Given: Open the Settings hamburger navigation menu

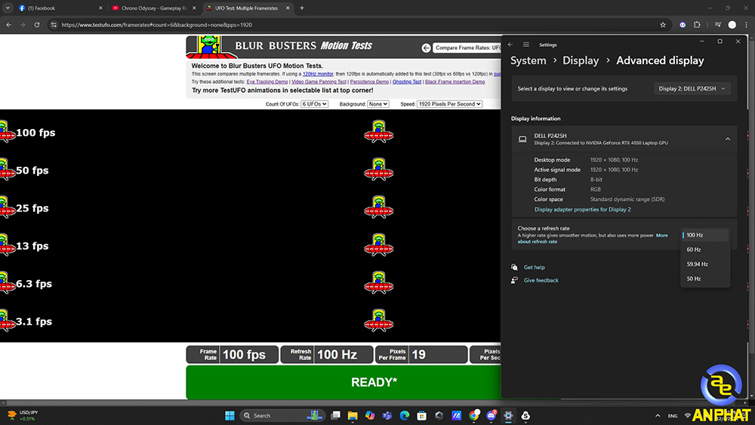Looking at the screenshot, I should tap(525, 45).
